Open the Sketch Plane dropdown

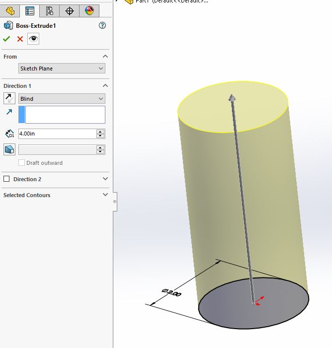point(62,69)
